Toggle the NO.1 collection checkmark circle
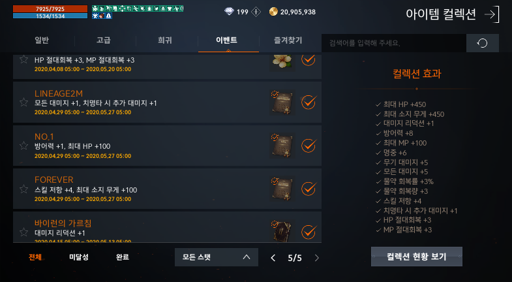 (x=309, y=146)
